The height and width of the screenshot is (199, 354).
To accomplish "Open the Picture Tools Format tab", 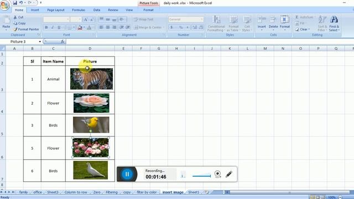I will click(148, 10).
